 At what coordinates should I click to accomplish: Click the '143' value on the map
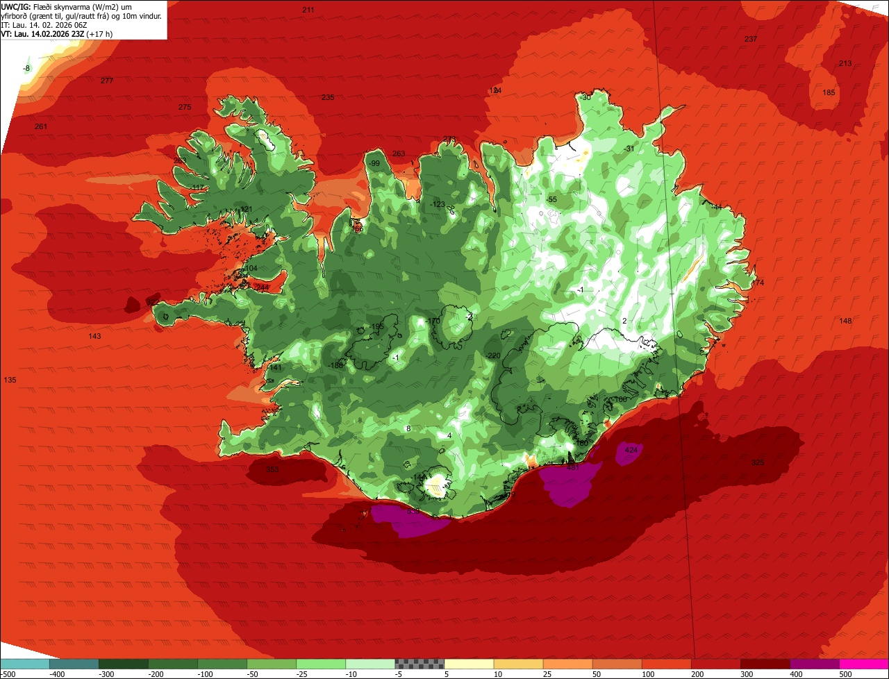pos(95,336)
